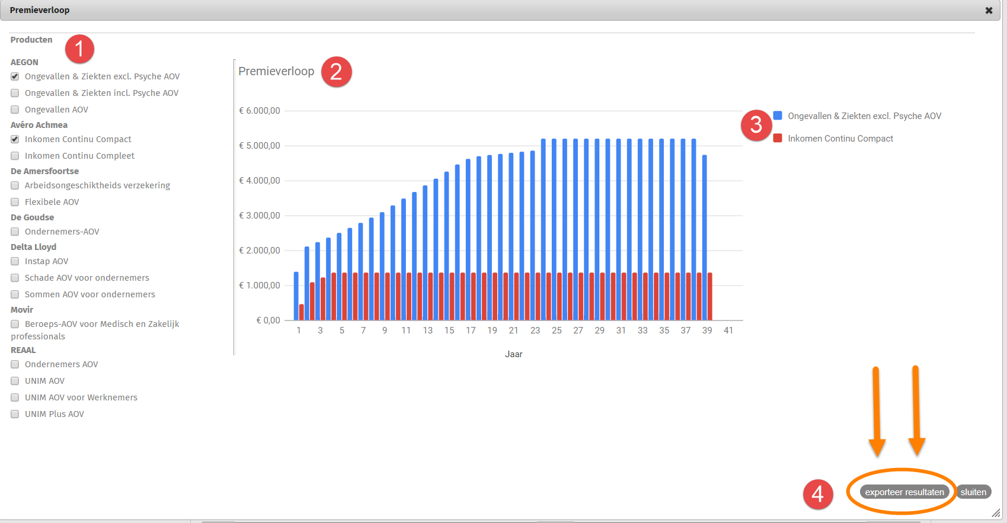Viewport: 1007px width, 523px height.
Task: Click the blue legend swatch for Ongevallen & Ziekten
Action: 778,115
